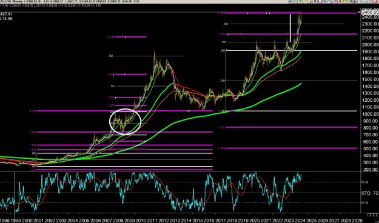Image resolution: width=379 pixels, height=223 pixels.
Task: Click the 2020 year label on time axis
Action: coord(255,221)
